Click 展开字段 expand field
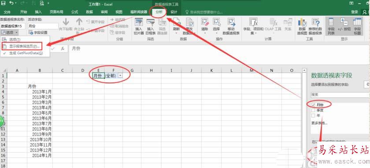 (95, 22)
